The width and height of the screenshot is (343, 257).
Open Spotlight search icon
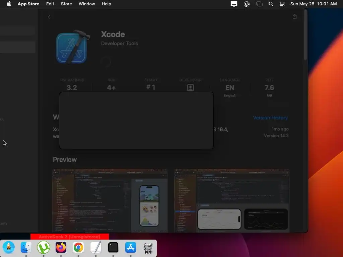(271, 4)
